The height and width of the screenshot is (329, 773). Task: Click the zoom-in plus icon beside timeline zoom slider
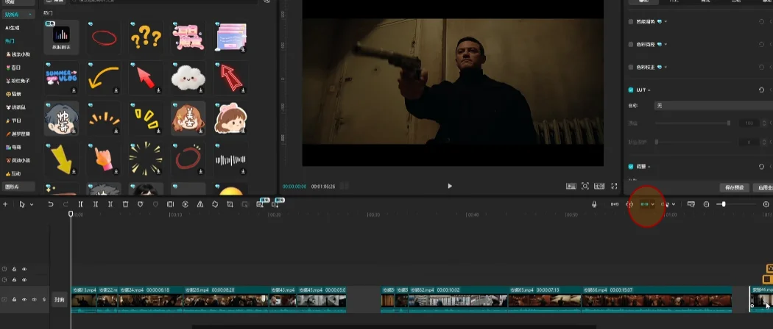[x=766, y=204]
